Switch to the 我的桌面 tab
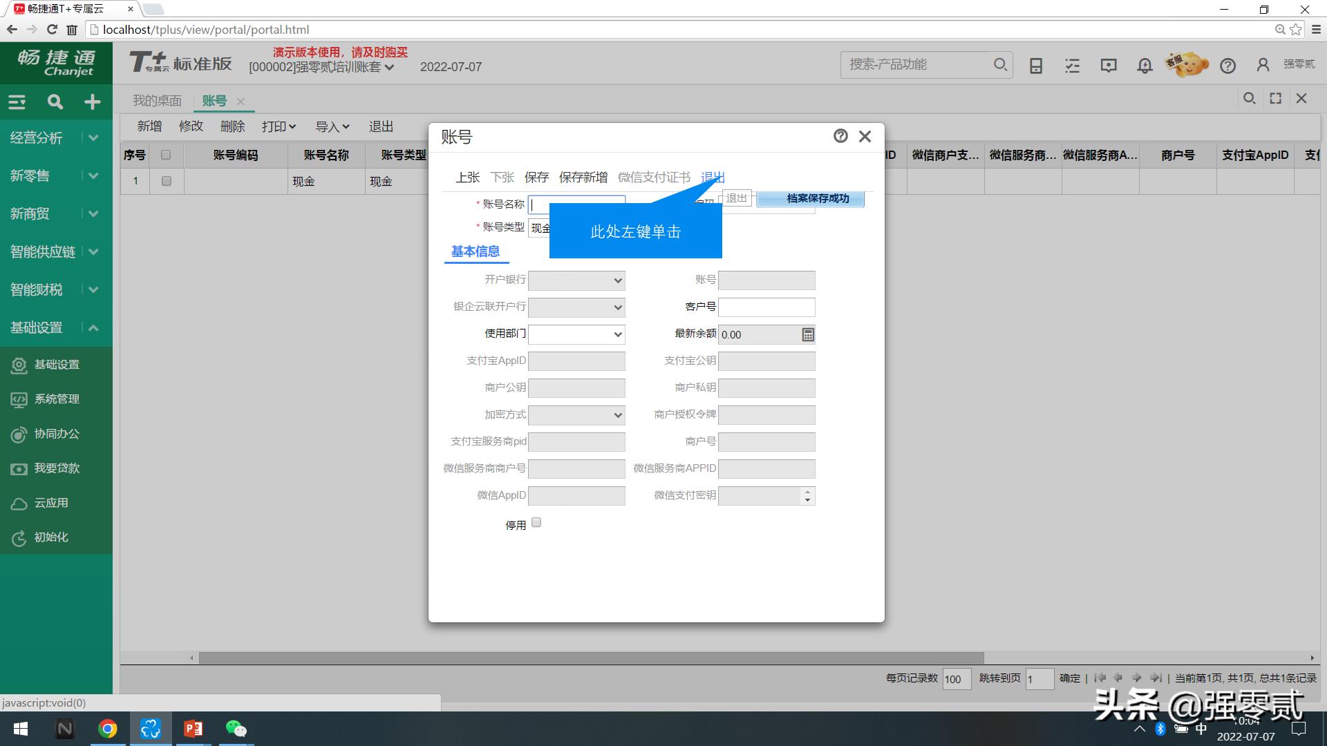 click(x=157, y=100)
